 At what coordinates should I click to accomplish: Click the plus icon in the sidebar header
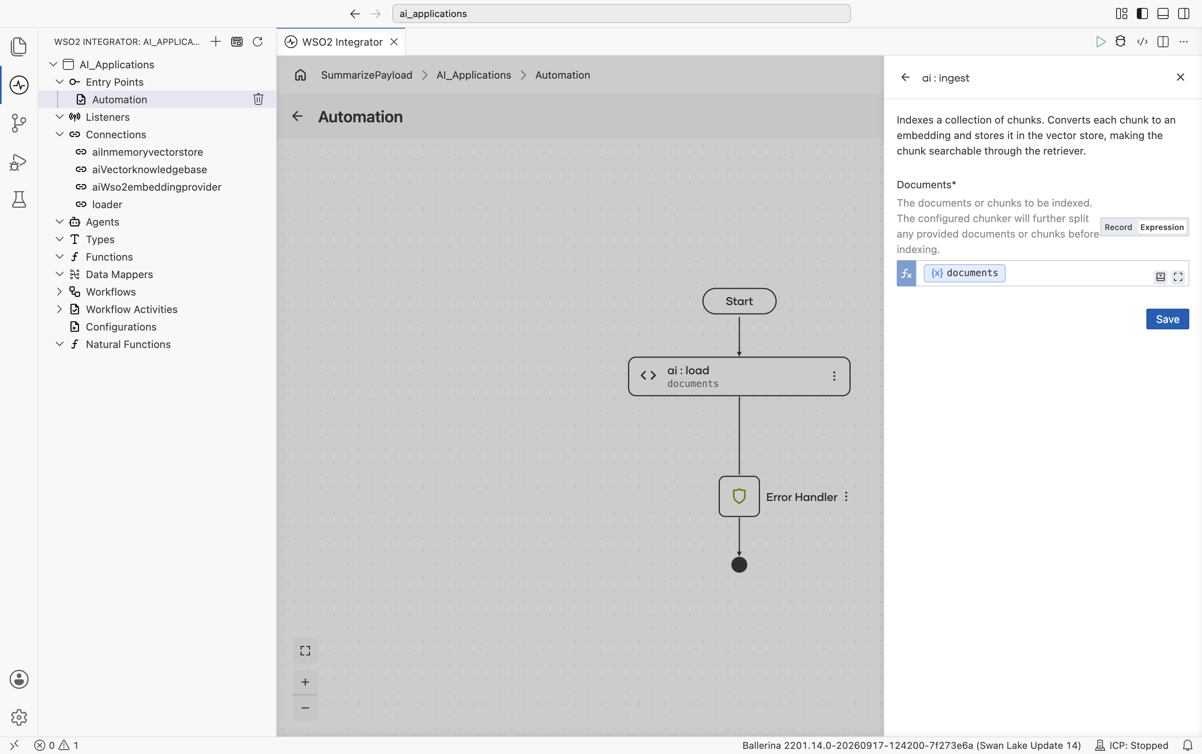click(215, 41)
